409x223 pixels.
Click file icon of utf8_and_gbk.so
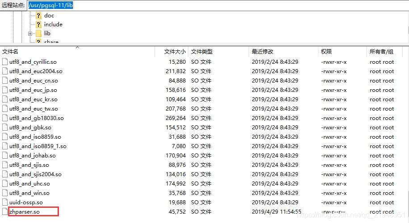click(x=5, y=128)
